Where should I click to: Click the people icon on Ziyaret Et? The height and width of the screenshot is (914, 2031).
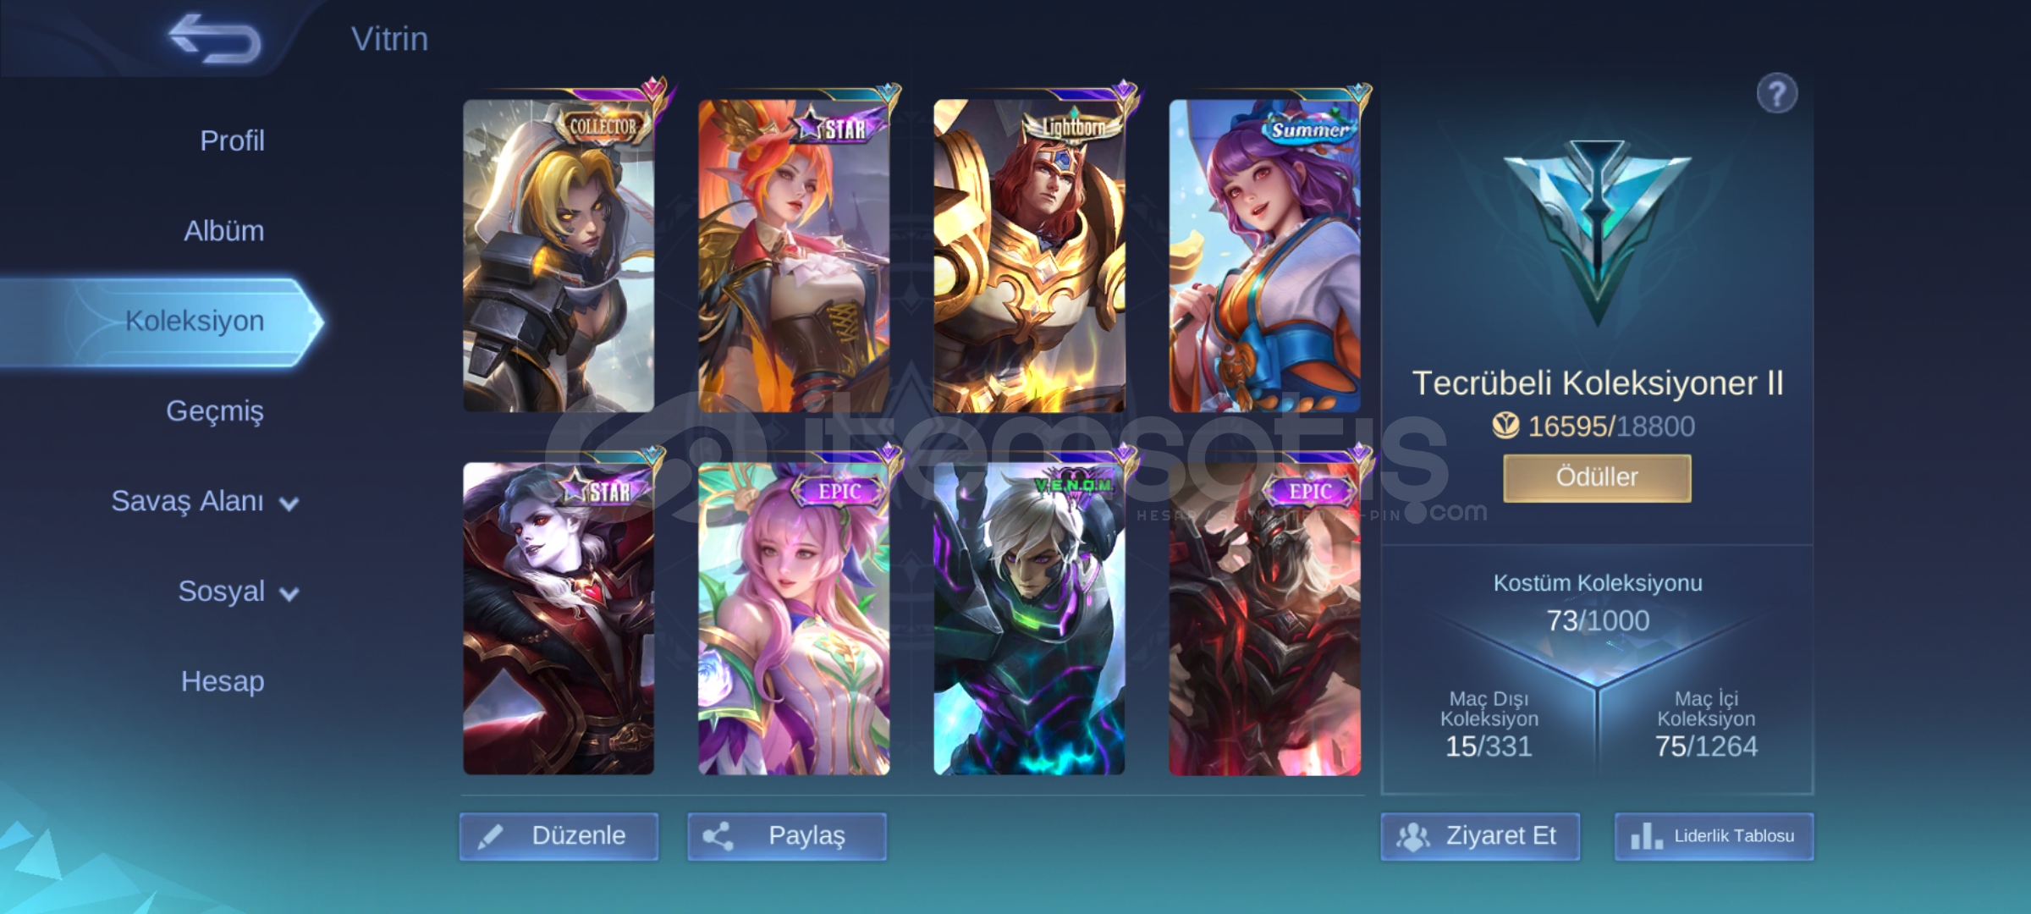click(x=1412, y=837)
